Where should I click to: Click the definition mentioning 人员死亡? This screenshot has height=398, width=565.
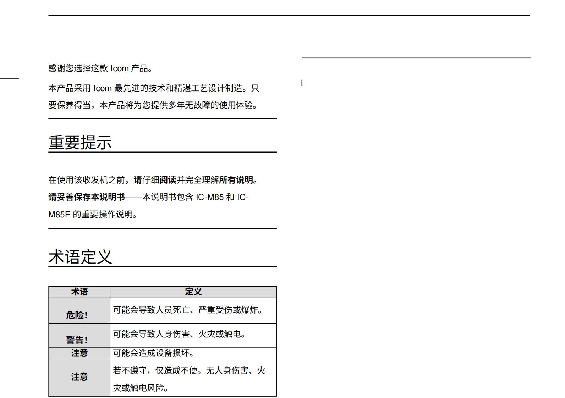pos(189,310)
